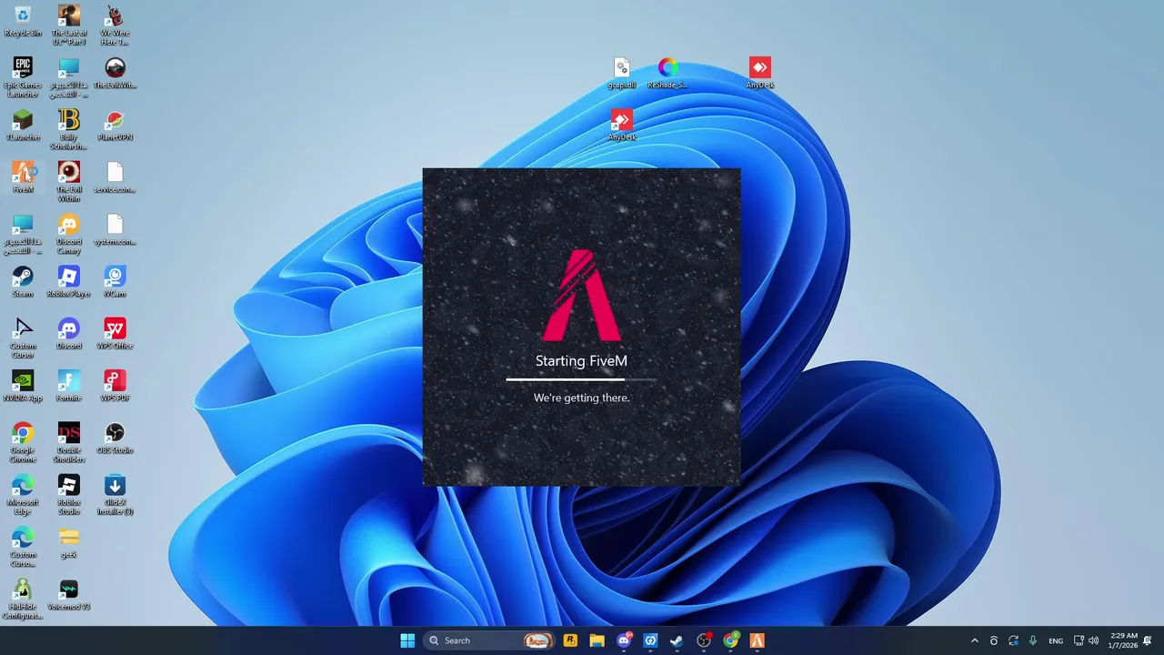
Task: Switch to Discord on the taskbar
Action: pos(624,640)
